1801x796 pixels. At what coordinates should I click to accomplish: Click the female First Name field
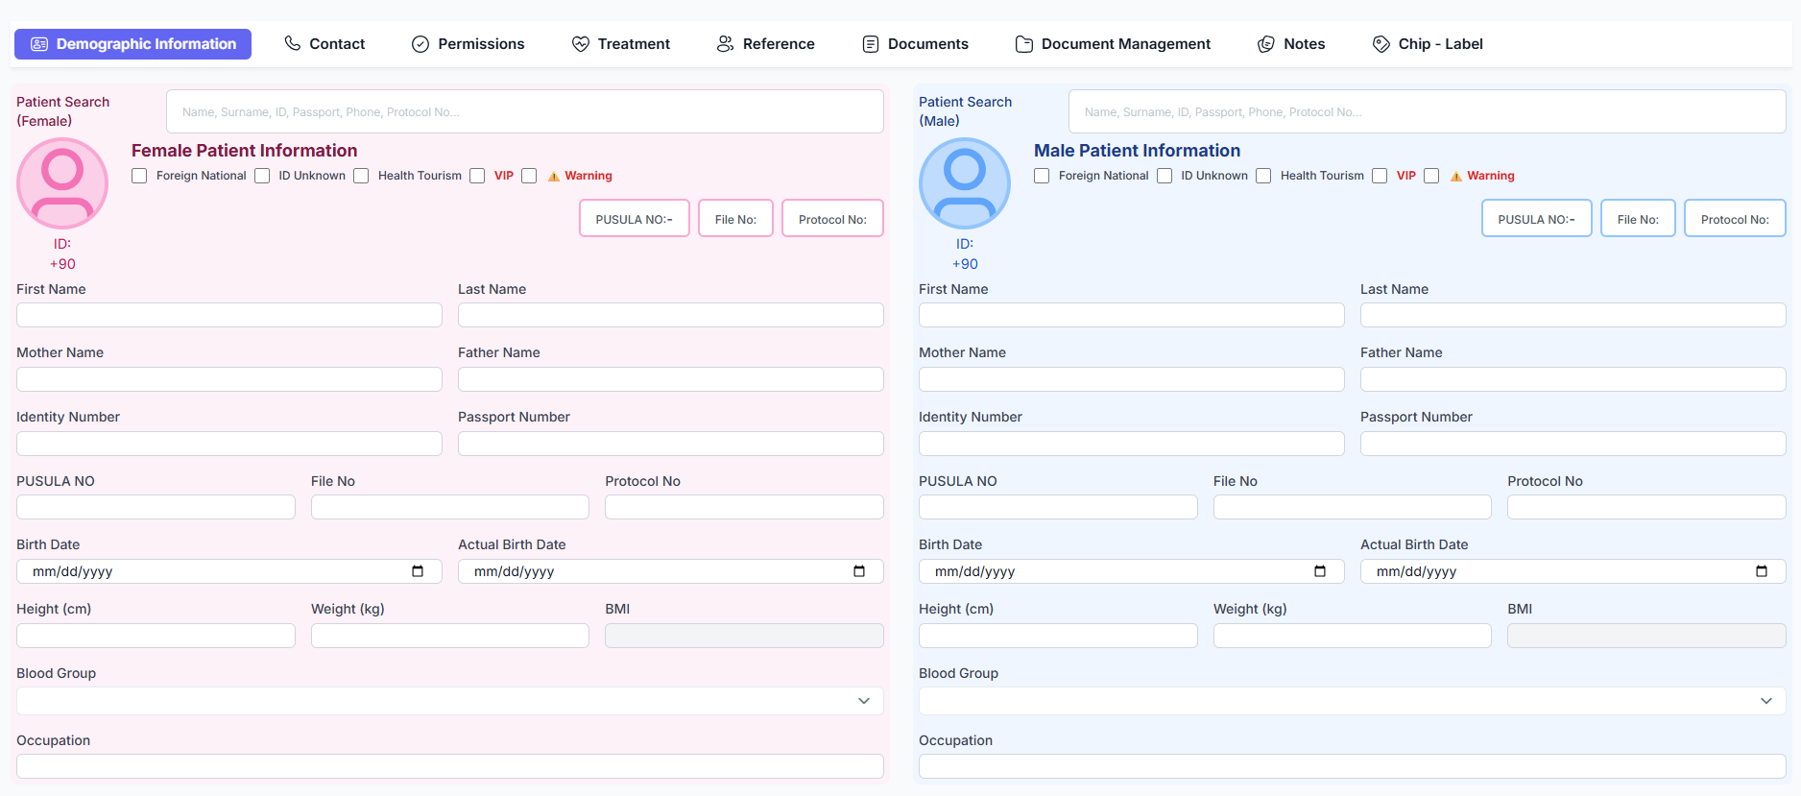coord(229,315)
